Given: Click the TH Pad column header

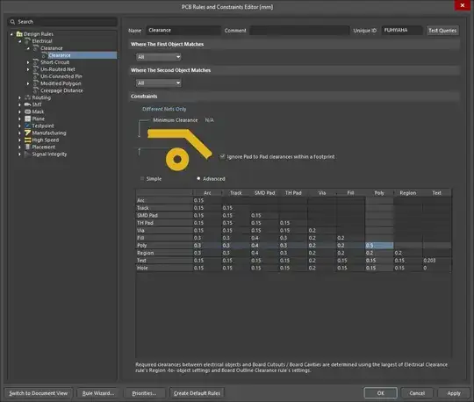Looking at the screenshot, I should pyautogui.click(x=293, y=193).
